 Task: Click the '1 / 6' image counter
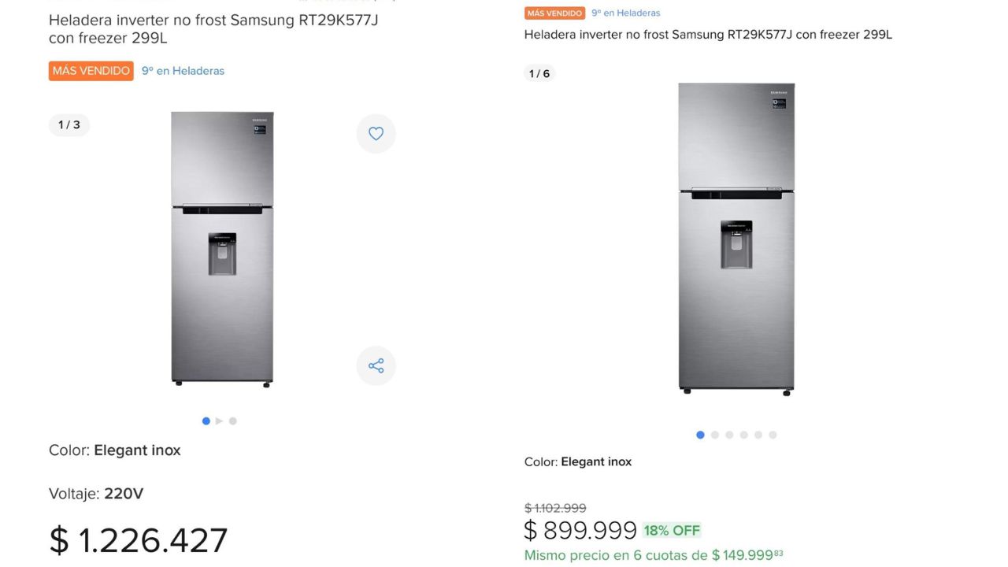tap(539, 74)
